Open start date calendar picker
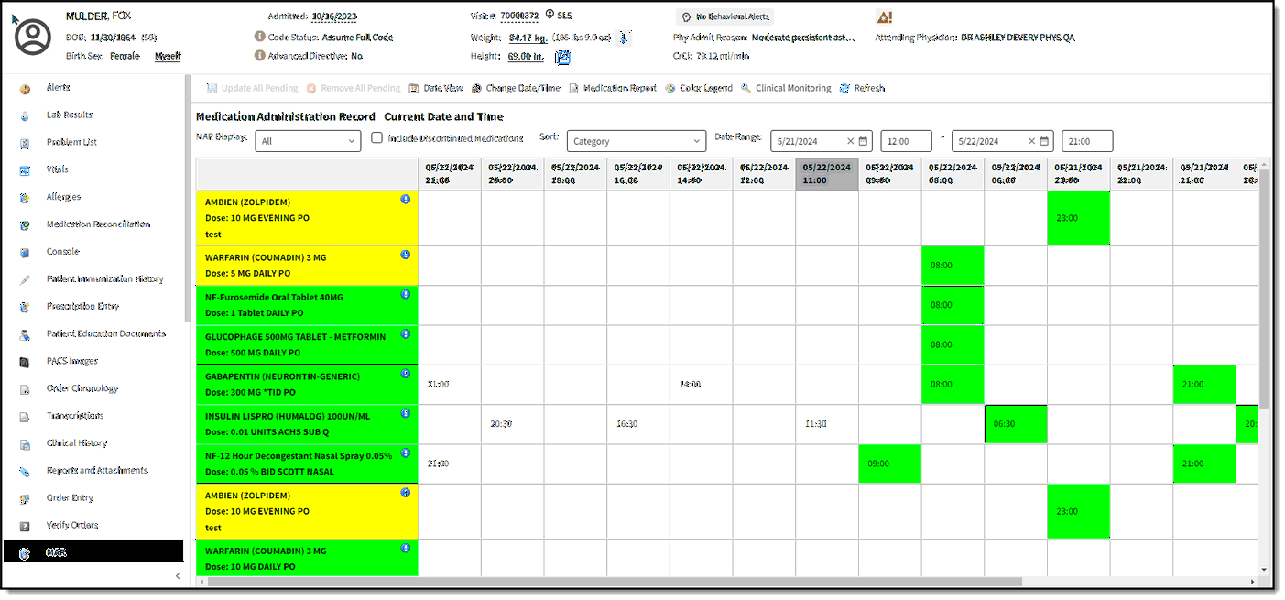The height and width of the screenshot is (600, 1285). pyautogui.click(x=864, y=141)
